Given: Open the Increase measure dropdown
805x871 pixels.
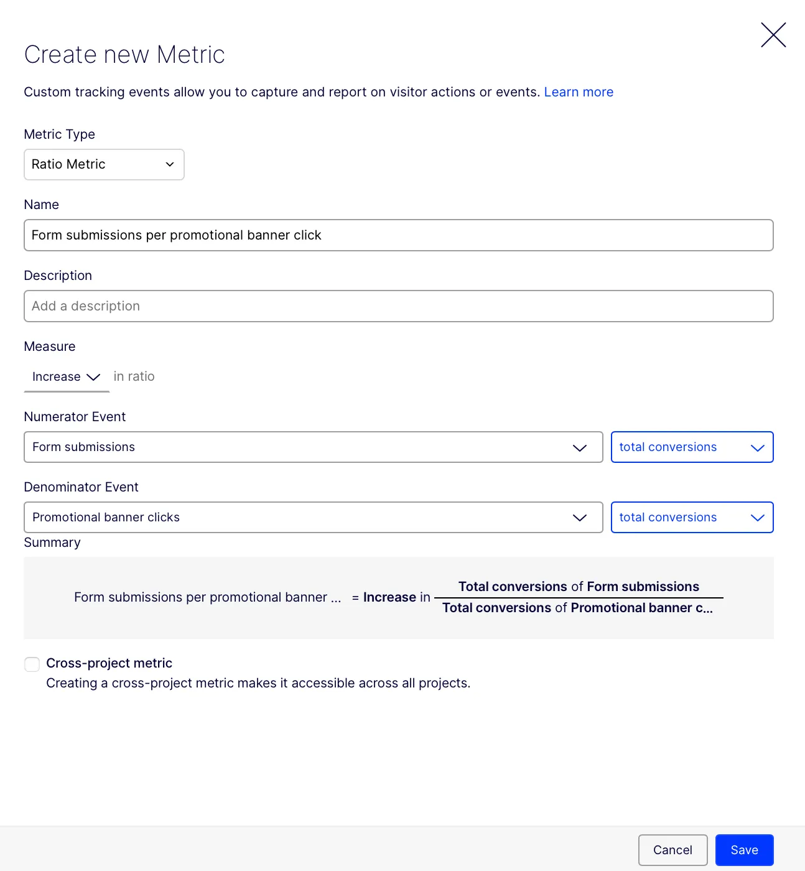Looking at the screenshot, I should click(67, 377).
